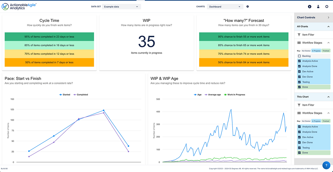This screenshot has width=333, height=172.
Task: Toggle the Completed series in legend
Action: click(x=80, y=95)
